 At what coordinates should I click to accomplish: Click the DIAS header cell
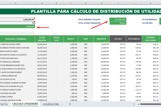tap(86, 39)
